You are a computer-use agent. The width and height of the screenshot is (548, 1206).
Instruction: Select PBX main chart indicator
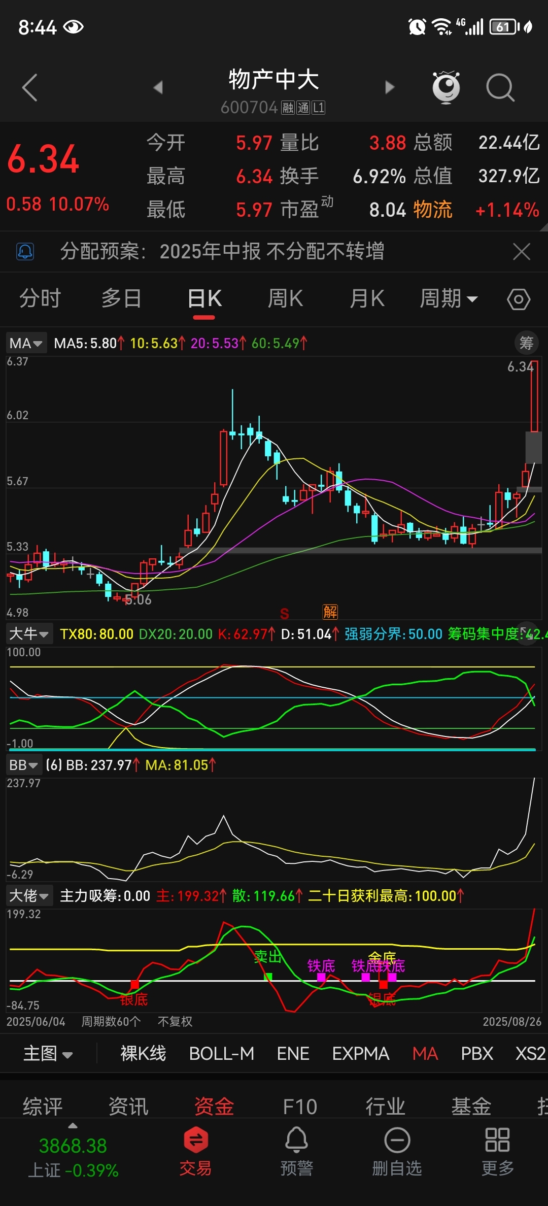[477, 1054]
